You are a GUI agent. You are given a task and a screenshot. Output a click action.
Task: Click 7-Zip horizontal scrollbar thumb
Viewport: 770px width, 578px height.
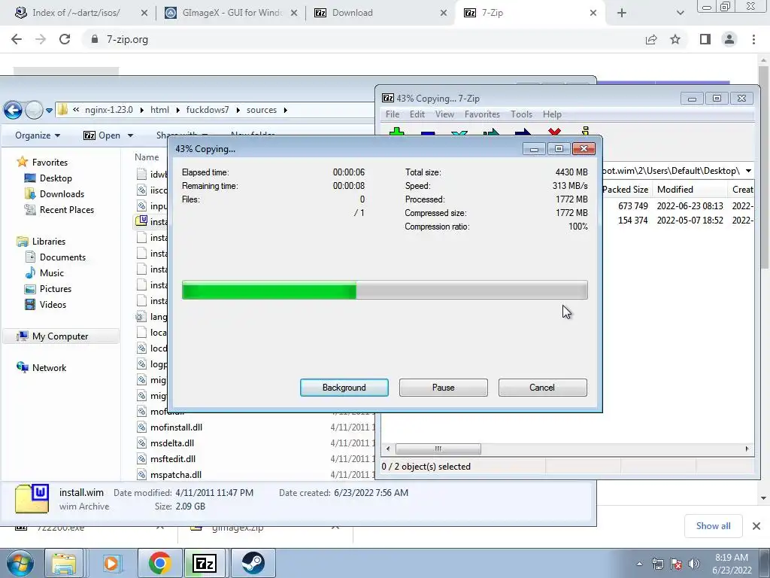(438, 449)
